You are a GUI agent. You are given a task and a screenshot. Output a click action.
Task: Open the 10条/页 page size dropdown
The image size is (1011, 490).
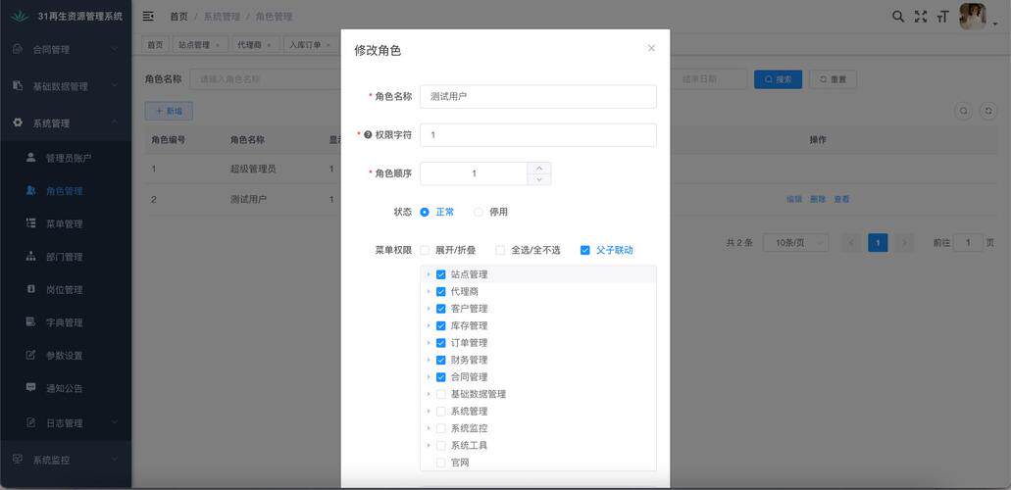795,243
